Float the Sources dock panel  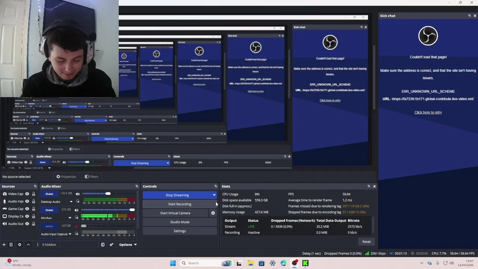(x=35, y=186)
